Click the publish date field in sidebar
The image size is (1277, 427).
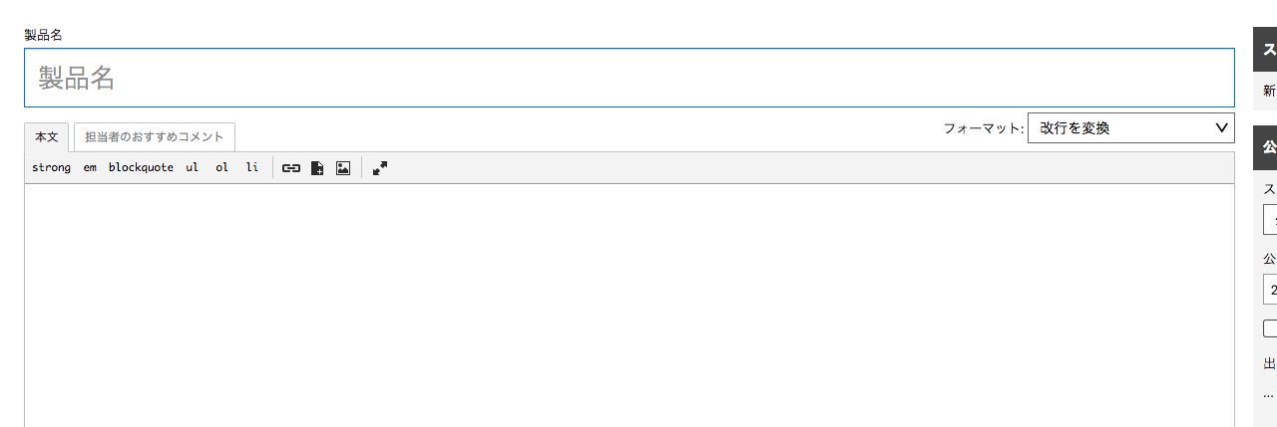coord(1270,289)
